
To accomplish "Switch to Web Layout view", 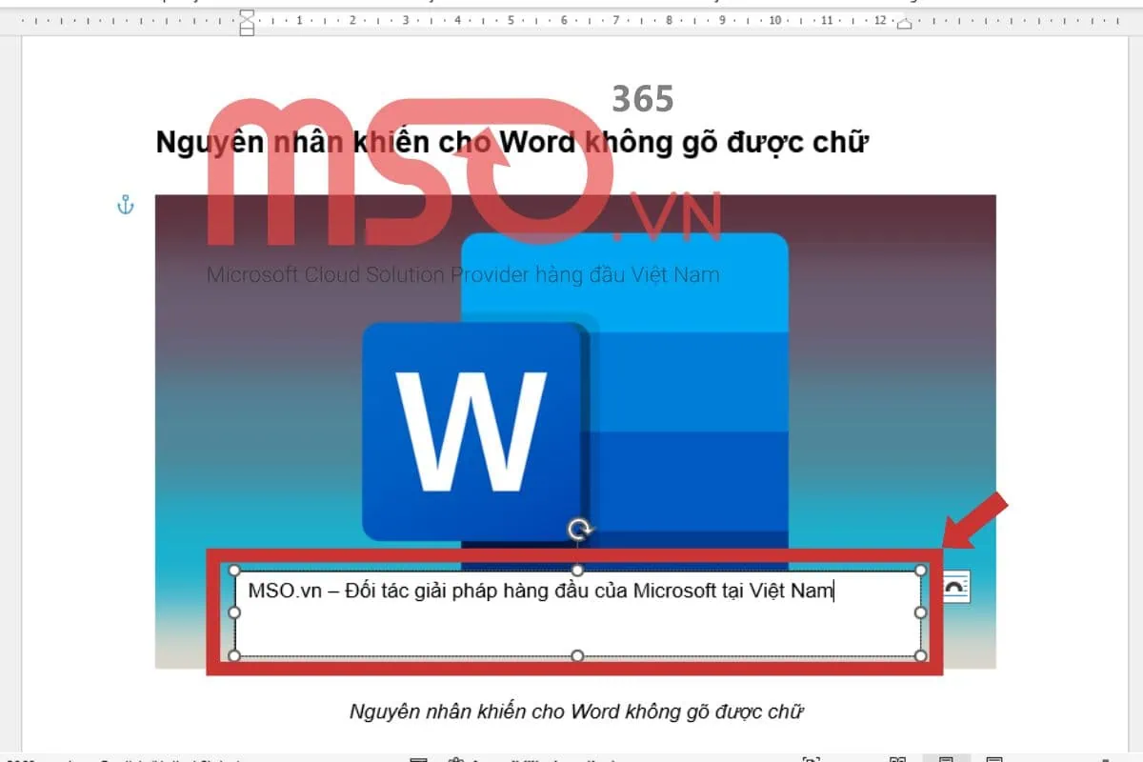I will (993, 759).
